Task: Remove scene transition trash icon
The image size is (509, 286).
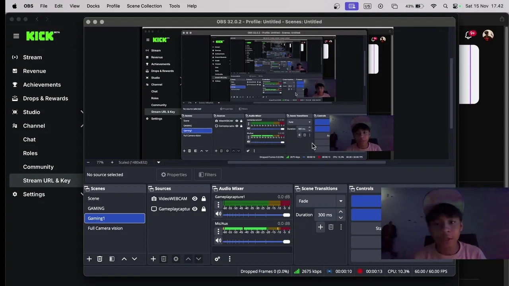Action: tap(331, 227)
